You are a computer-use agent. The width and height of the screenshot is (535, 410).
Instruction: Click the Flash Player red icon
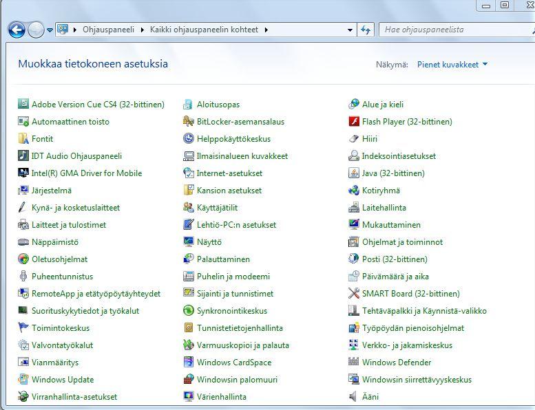point(354,121)
